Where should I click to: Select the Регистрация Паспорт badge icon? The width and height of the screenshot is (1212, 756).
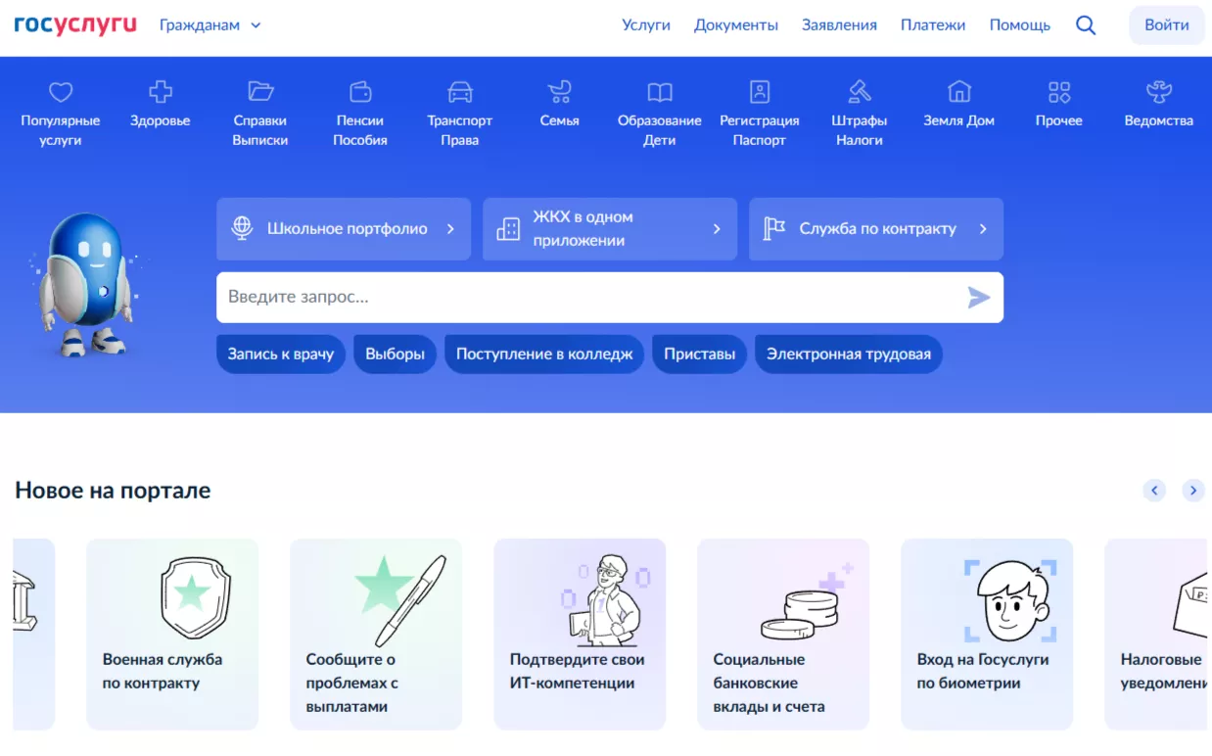click(x=759, y=91)
